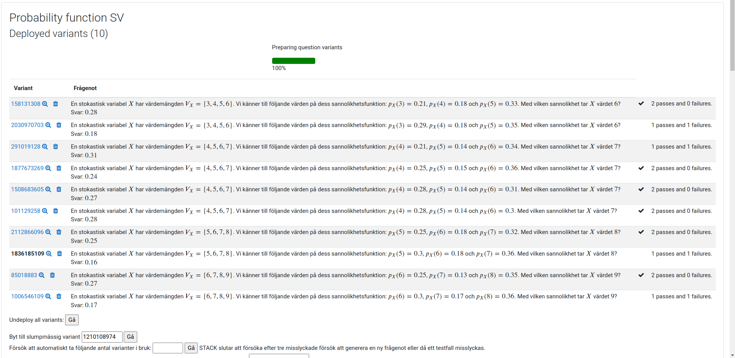Remove variant 291019128 via its trash icon
The image size is (735, 358).
[56, 147]
